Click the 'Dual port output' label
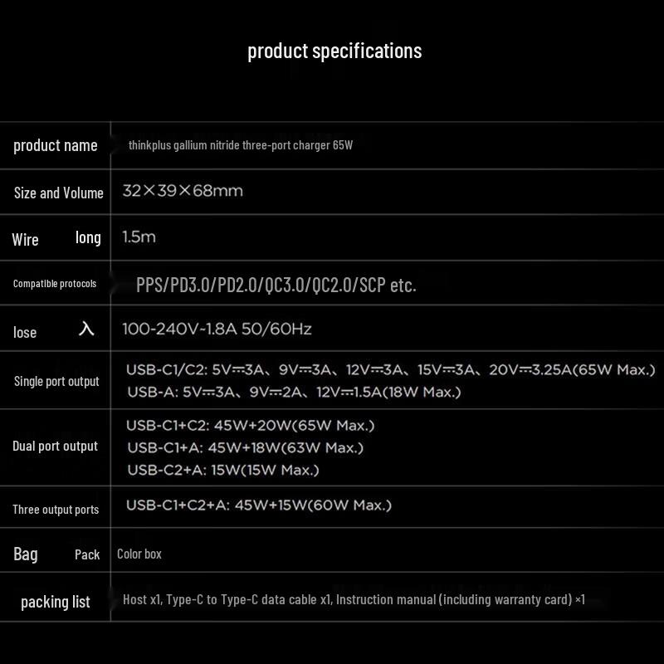Viewport: 664px width, 664px height. click(x=55, y=447)
